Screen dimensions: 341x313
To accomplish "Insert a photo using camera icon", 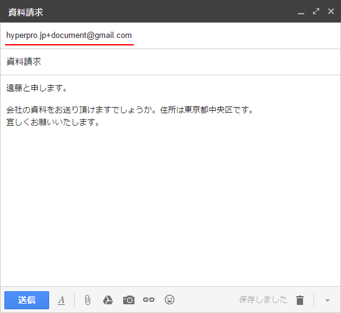I will 129,300.
